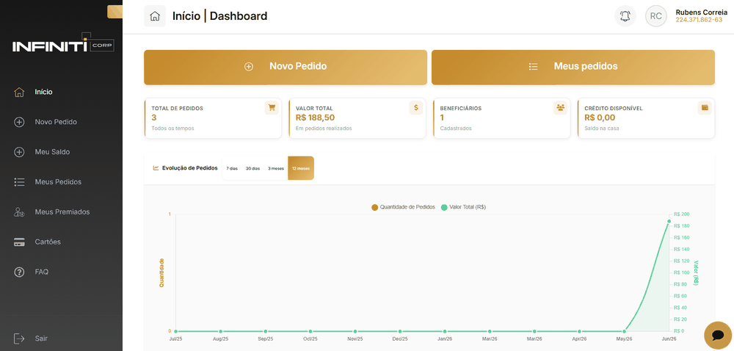Open Meus Pedidos in the sidebar menu
734x351 pixels.
pyautogui.click(x=58, y=182)
